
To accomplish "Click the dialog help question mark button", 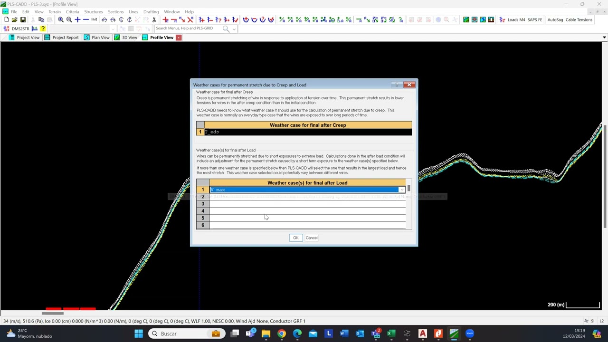I will [397, 85].
